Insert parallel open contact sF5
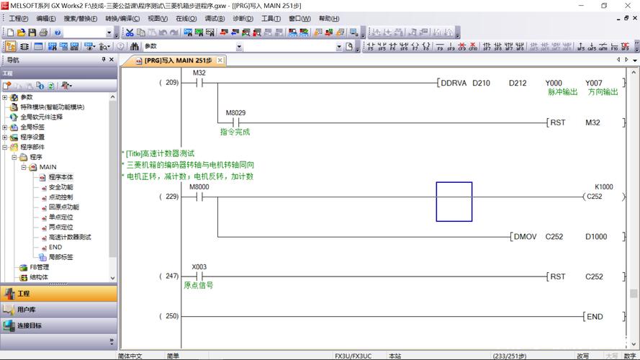 [x=382, y=47]
